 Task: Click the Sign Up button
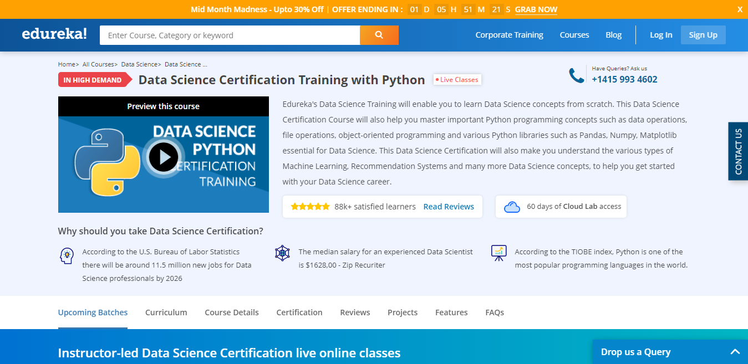coord(703,34)
